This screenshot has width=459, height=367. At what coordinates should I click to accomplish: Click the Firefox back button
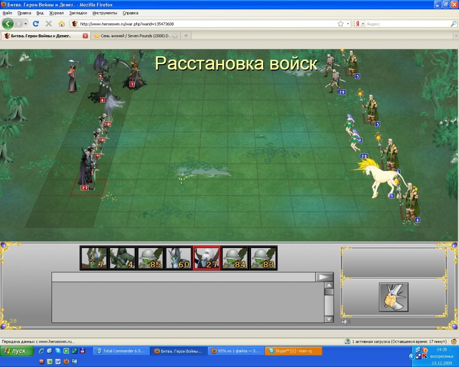(x=8, y=24)
